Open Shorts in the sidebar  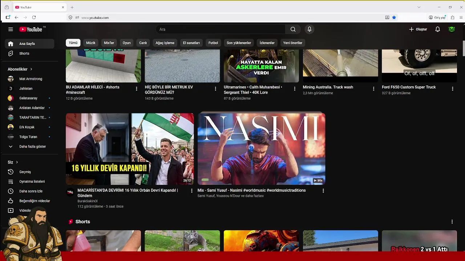pos(29,54)
